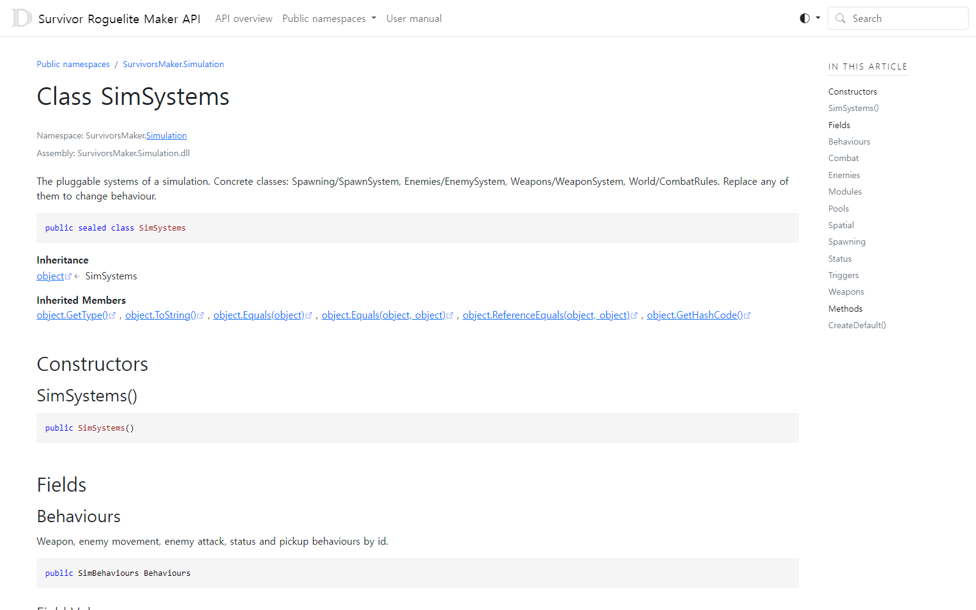
Task: Click external icon after object.GetHashCode()
Action: [x=747, y=315]
